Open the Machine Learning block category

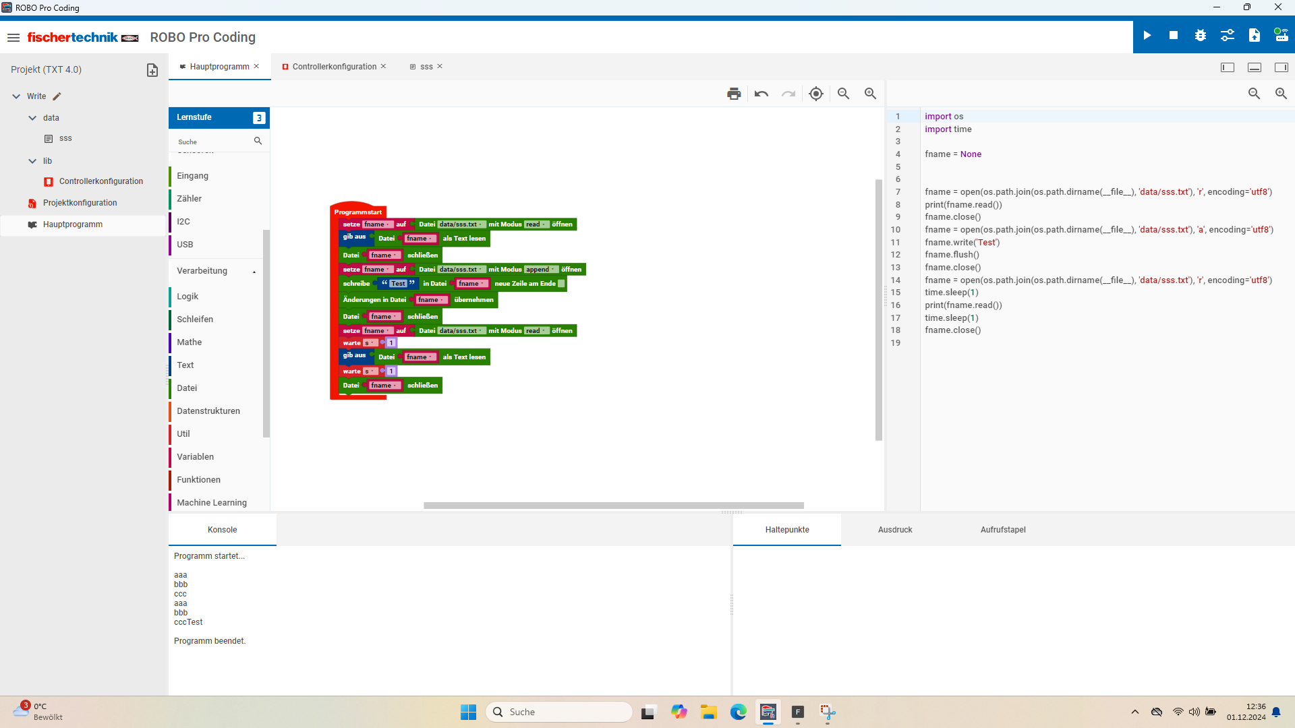[x=216, y=503]
